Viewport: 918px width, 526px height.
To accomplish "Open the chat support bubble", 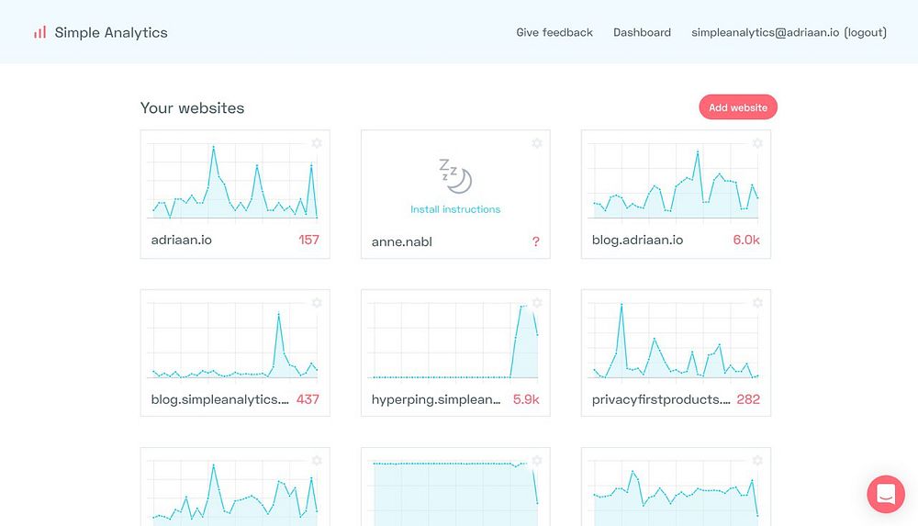I will pyautogui.click(x=886, y=494).
